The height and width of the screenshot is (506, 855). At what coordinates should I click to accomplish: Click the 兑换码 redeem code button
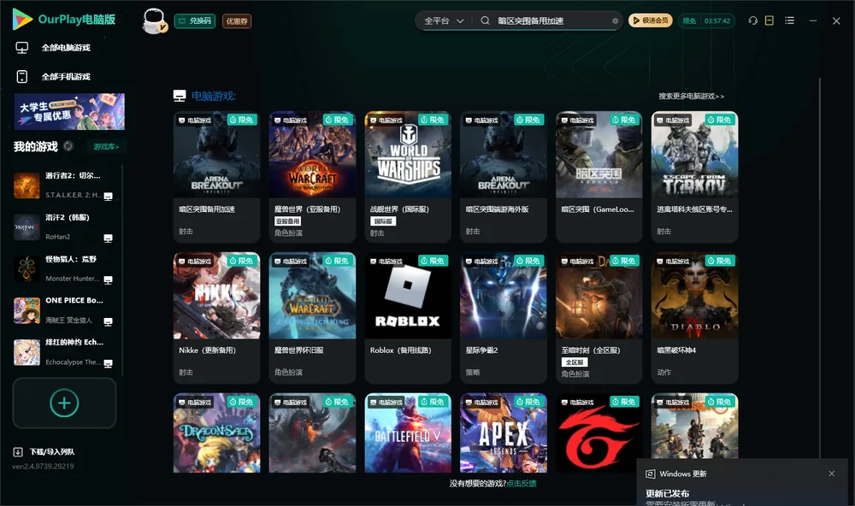coord(195,21)
